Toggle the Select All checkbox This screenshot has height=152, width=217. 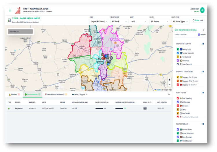coord(199,35)
